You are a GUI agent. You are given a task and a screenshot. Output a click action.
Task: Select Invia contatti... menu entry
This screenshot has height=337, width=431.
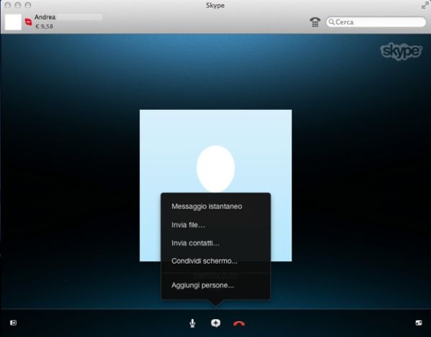195,243
